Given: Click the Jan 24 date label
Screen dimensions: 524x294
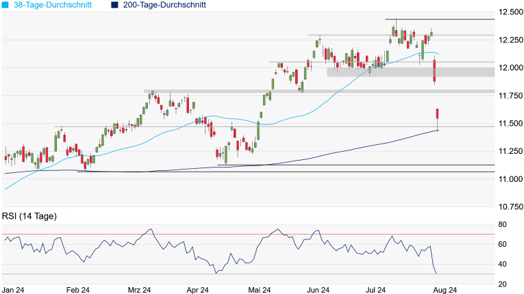Looking at the screenshot, I should click(x=14, y=289).
